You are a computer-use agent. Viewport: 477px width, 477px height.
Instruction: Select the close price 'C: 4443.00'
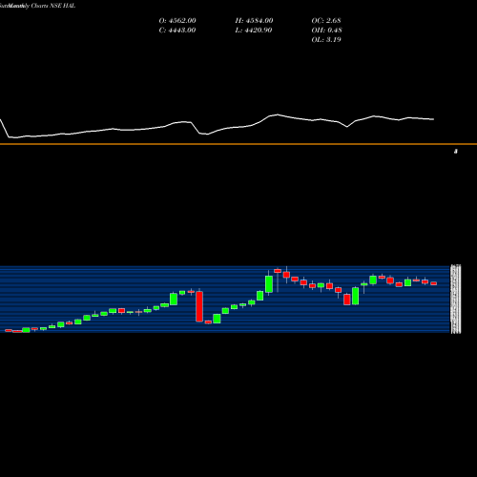pos(177,31)
